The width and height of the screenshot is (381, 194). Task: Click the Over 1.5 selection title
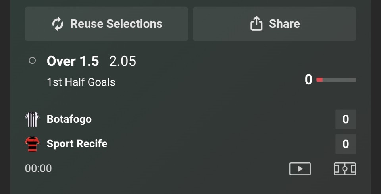pos(73,61)
